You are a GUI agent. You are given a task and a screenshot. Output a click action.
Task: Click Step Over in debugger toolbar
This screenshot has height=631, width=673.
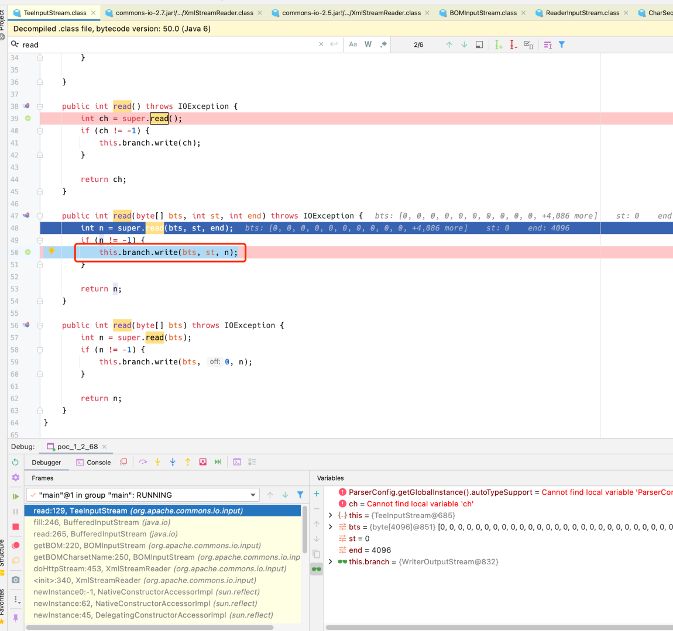[143, 462]
